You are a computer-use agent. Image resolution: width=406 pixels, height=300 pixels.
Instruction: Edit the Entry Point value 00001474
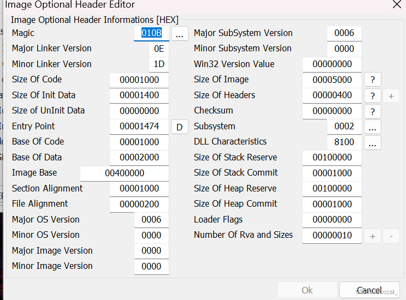[139, 127]
